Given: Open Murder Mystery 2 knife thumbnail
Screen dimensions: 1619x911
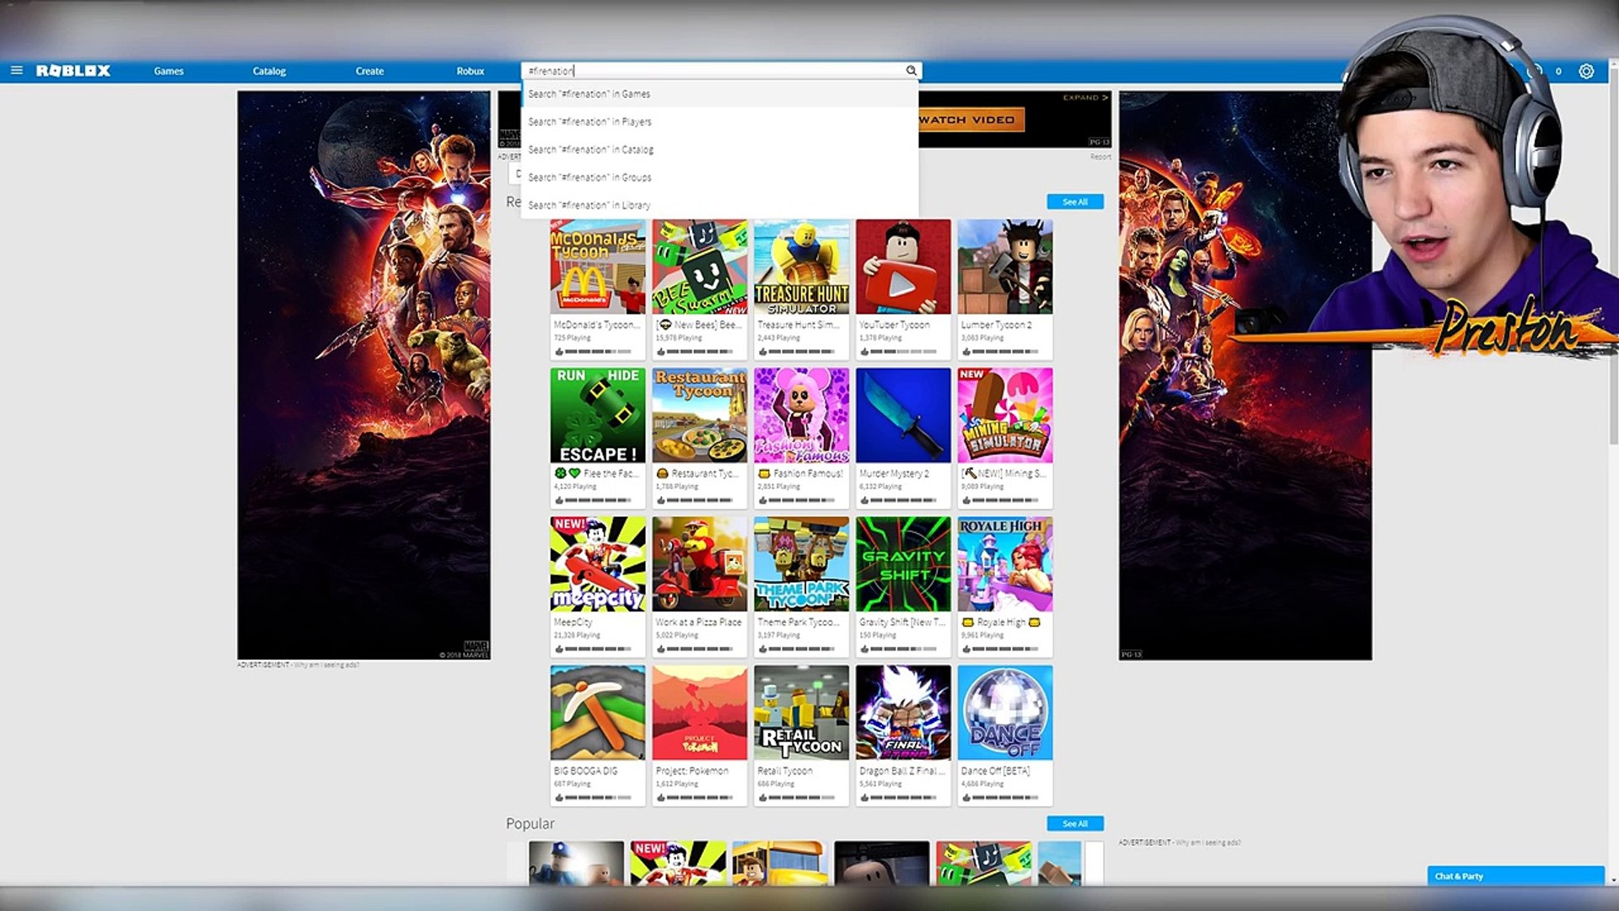Looking at the screenshot, I should 903,415.
